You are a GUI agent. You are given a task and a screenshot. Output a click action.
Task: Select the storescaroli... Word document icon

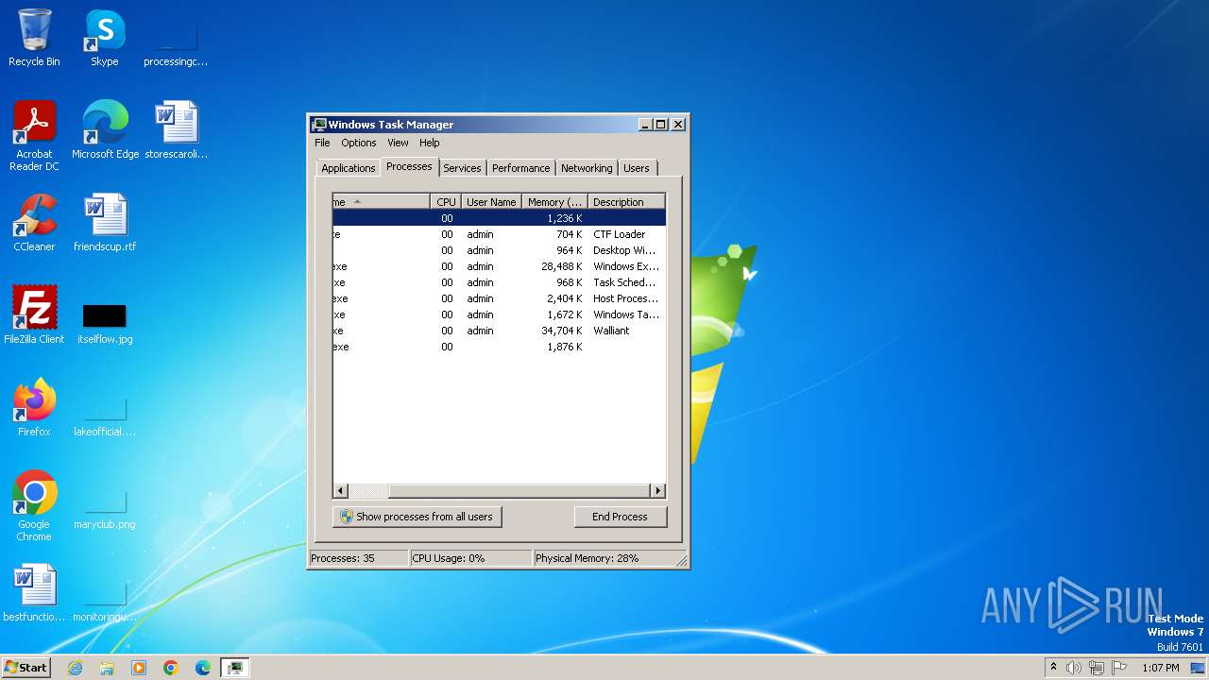point(176,130)
